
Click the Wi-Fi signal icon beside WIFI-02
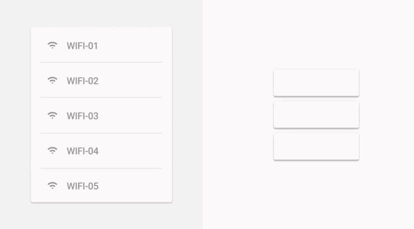coord(52,80)
